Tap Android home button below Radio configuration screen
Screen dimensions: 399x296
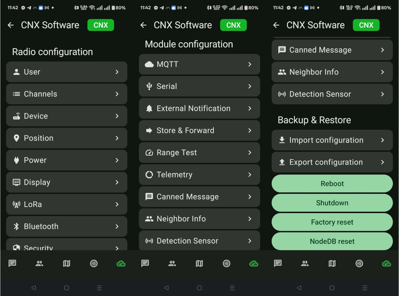(66, 288)
